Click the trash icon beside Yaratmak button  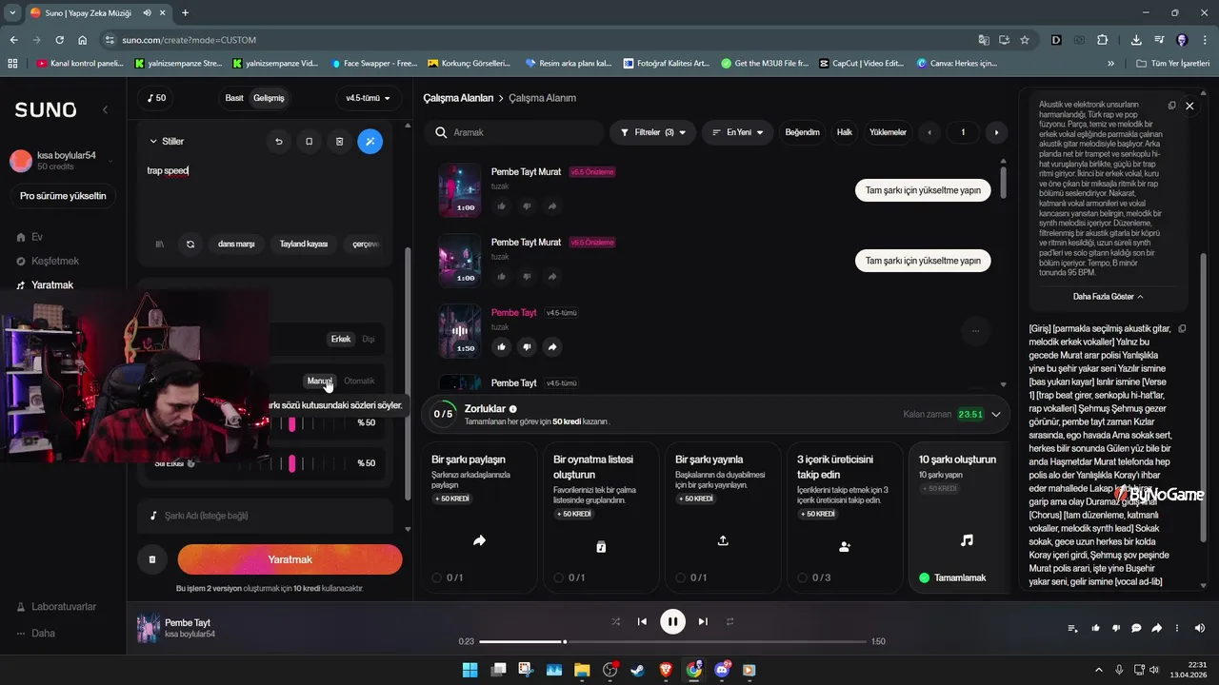click(152, 559)
